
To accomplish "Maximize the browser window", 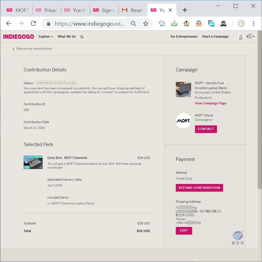I will pyautogui.click(x=235, y=6).
